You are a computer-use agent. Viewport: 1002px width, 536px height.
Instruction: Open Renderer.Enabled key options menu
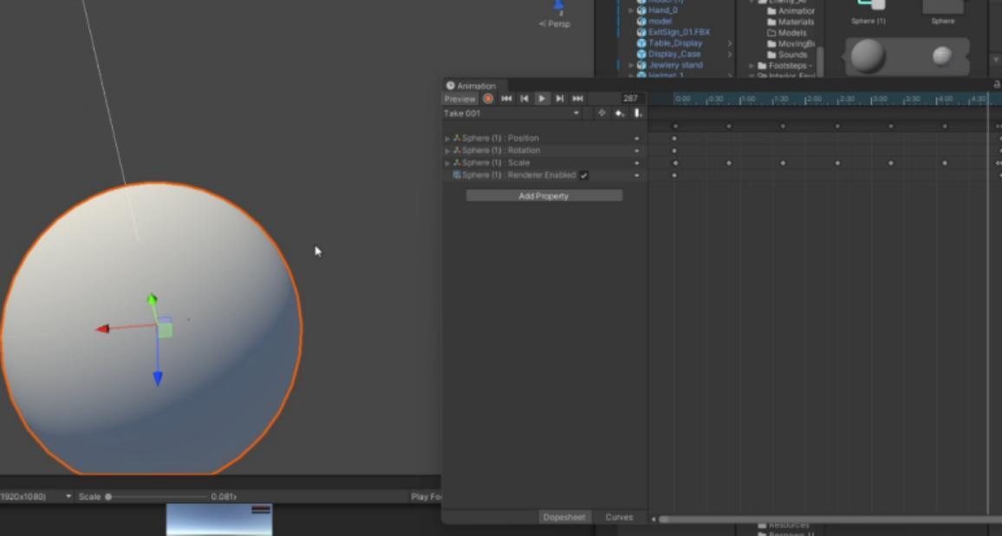(636, 174)
